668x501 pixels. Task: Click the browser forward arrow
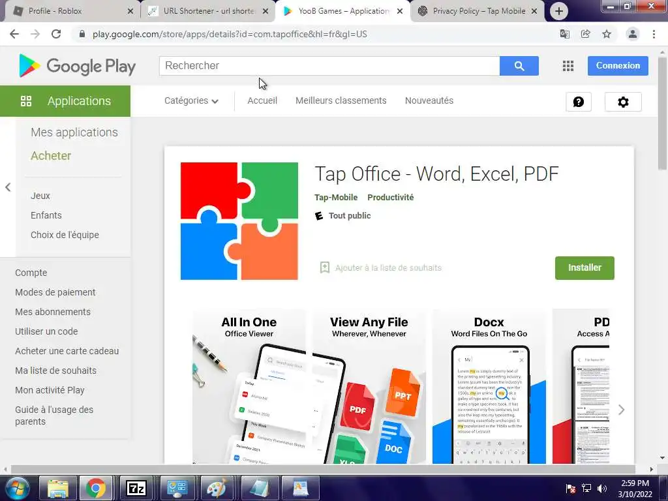point(35,34)
